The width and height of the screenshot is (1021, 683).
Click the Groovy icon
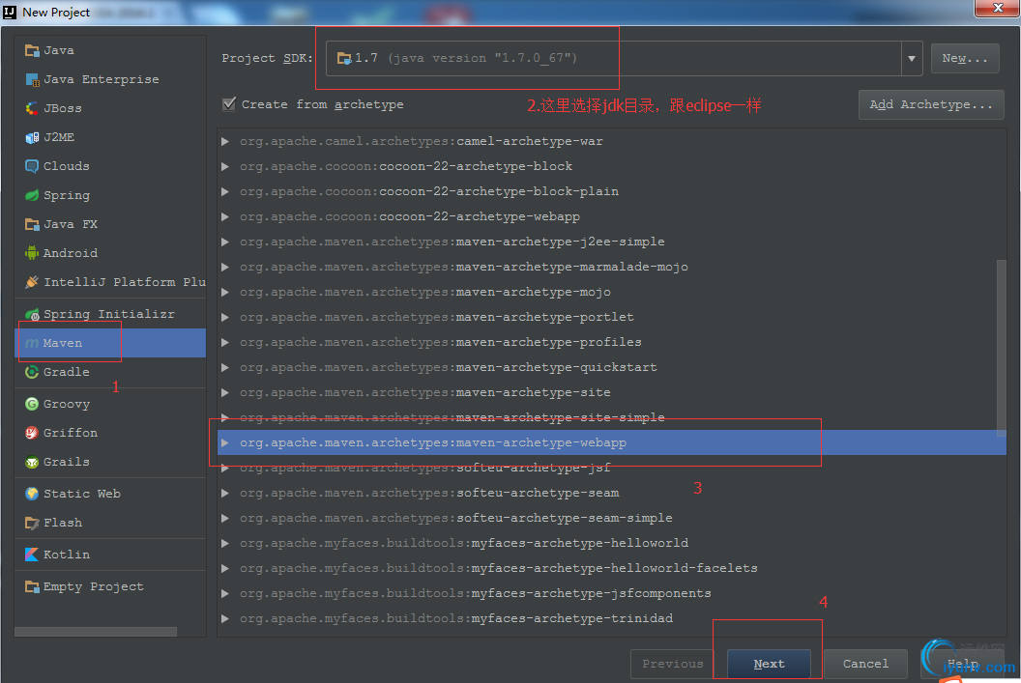32,404
